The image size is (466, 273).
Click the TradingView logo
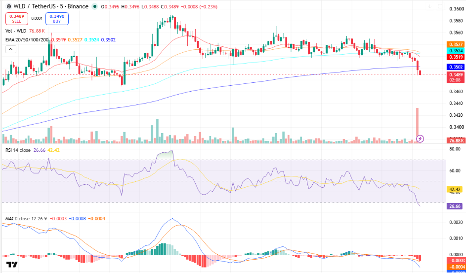pyautogui.click(x=12, y=265)
